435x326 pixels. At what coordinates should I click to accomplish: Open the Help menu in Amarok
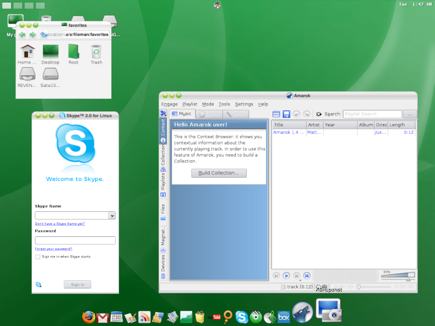pyautogui.click(x=263, y=104)
